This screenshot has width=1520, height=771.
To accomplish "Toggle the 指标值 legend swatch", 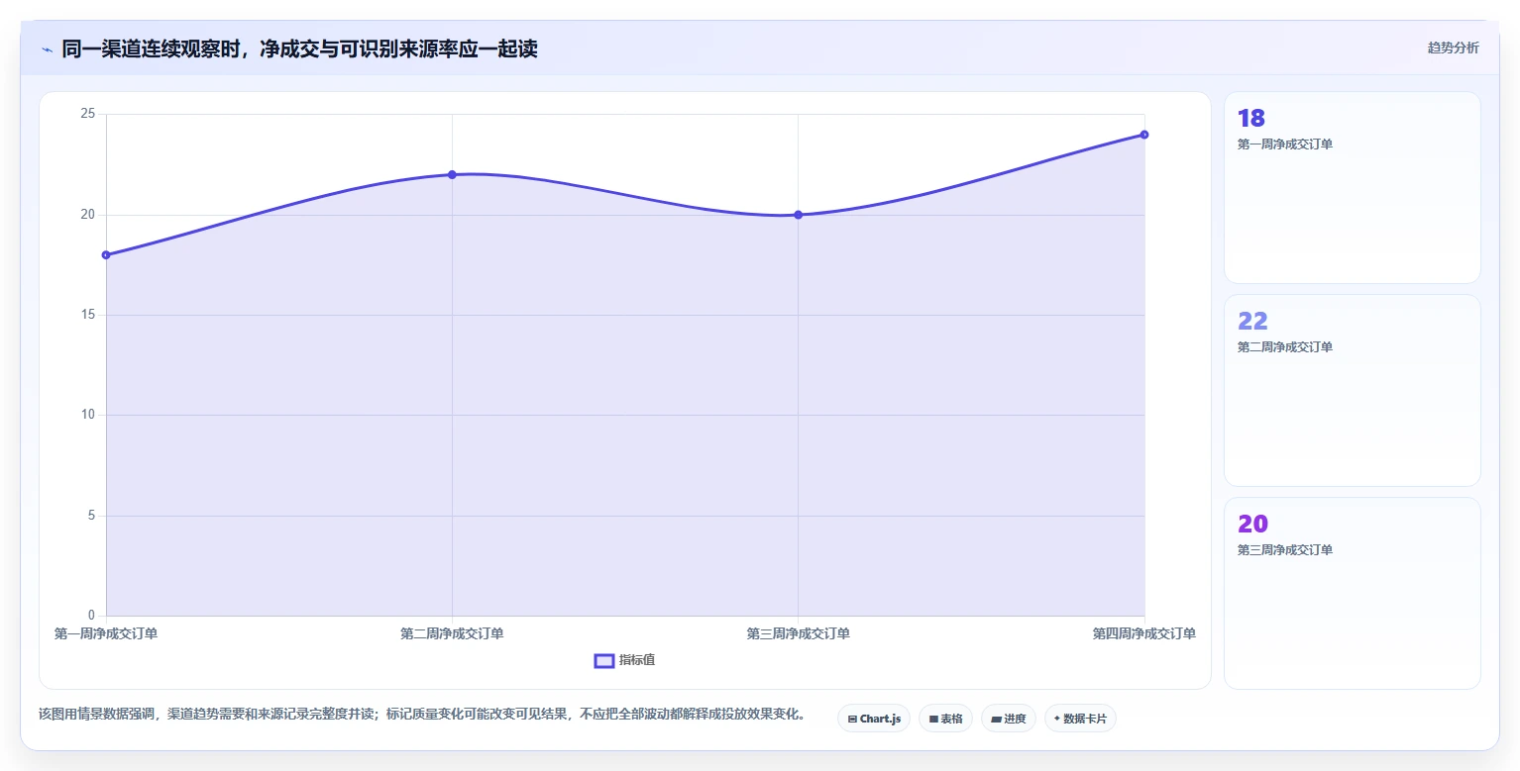I will 604,661.
